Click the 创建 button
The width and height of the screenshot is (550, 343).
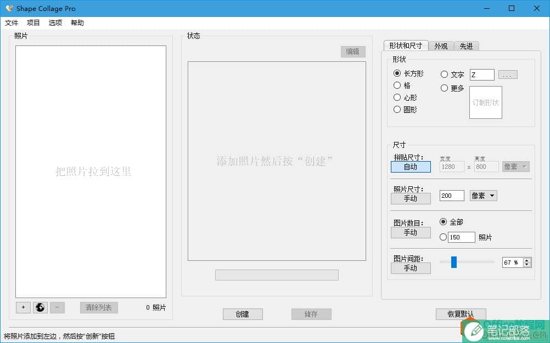click(x=243, y=314)
